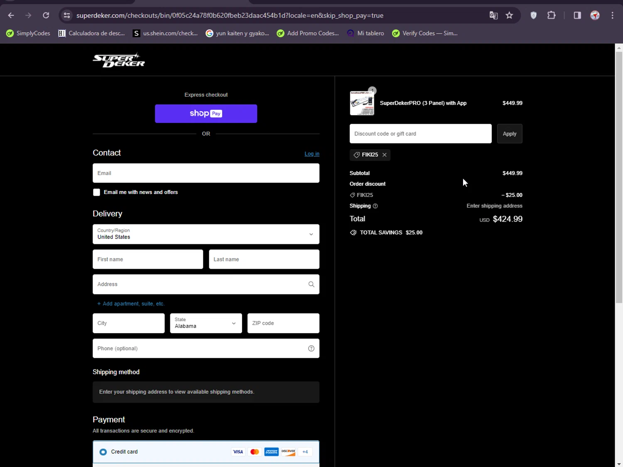Image resolution: width=623 pixels, height=467 pixels.
Task: Translate this page icon
Action: (493, 15)
